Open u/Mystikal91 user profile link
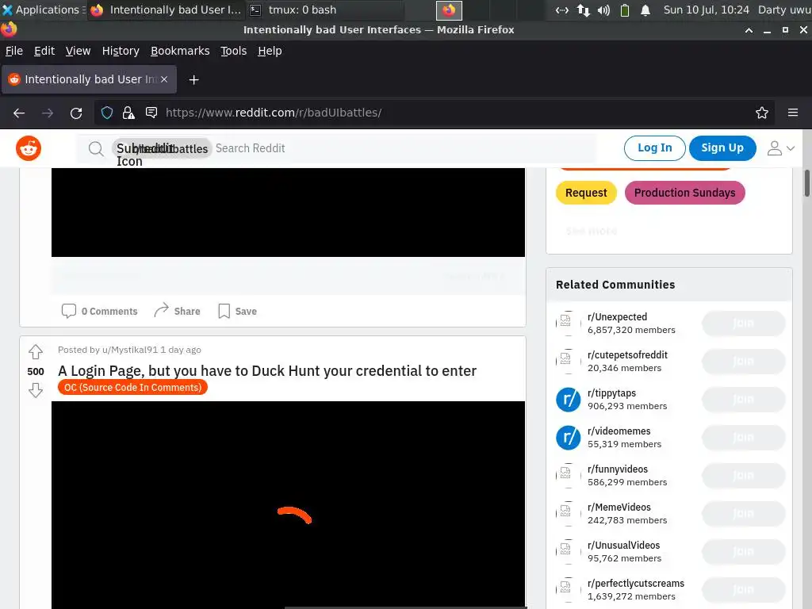The height and width of the screenshot is (609, 812). pos(130,350)
